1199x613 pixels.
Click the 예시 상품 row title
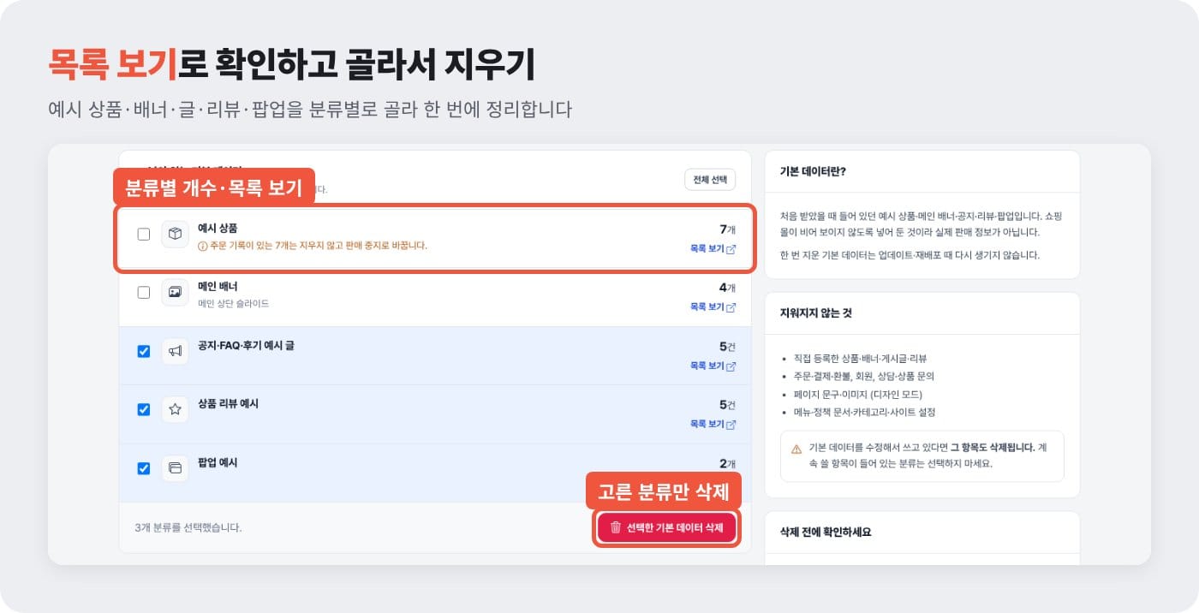[x=218, y=228]
